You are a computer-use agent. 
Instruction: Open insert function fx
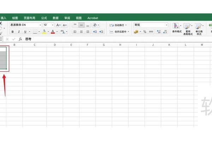[x=20, y=39]
